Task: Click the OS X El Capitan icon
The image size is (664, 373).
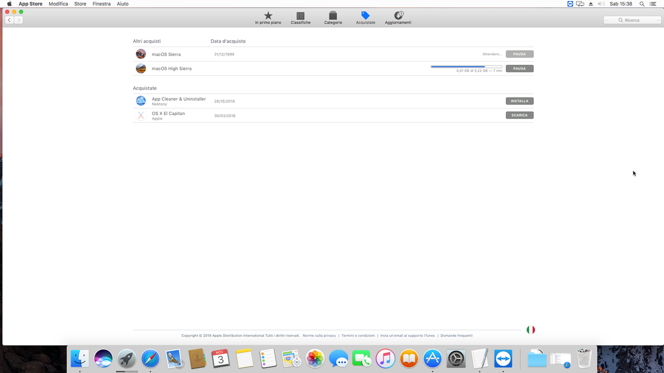Action: coord(141,116)
